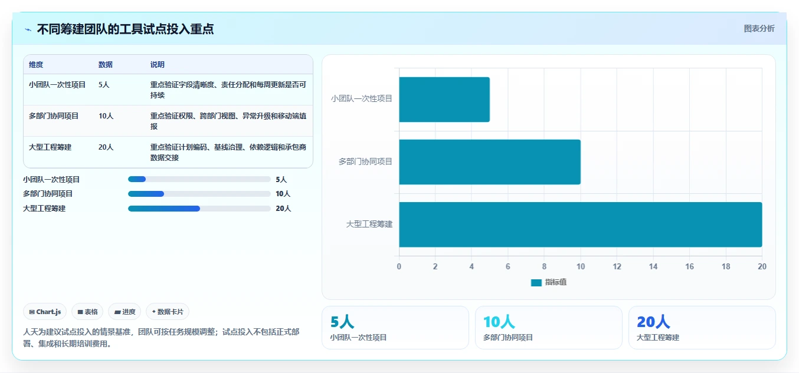799x373 pixels.
Task: Click the lightning icon beside the title
Action: click(x=28, y=29)
